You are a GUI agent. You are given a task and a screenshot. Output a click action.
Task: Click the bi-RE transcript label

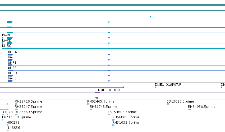click(6, 35)
